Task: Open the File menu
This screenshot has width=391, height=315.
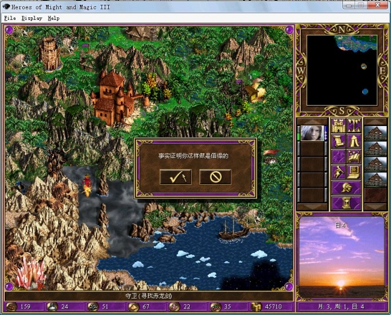Action: [10, 18]
